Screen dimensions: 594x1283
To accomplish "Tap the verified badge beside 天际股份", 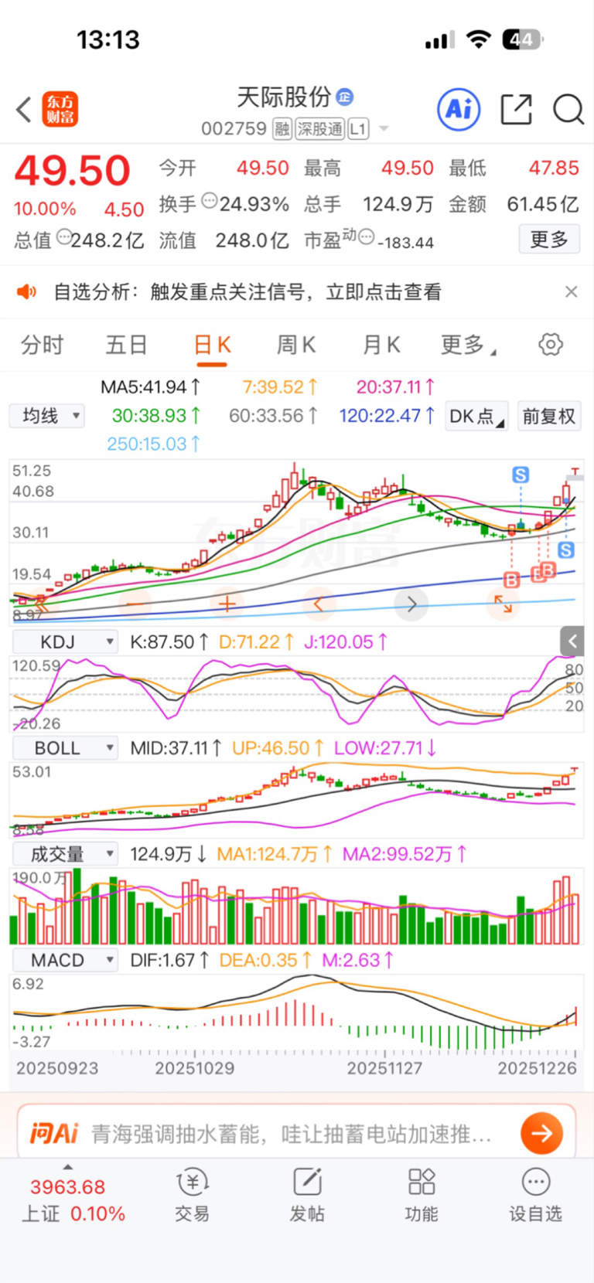I will [345, 97].
